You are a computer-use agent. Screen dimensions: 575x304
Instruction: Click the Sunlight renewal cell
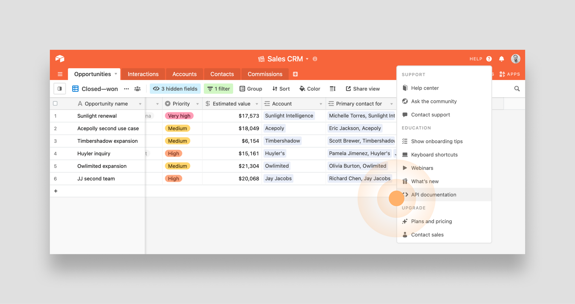97,116
